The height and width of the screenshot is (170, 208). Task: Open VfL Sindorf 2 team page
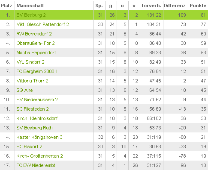[30, 62]
